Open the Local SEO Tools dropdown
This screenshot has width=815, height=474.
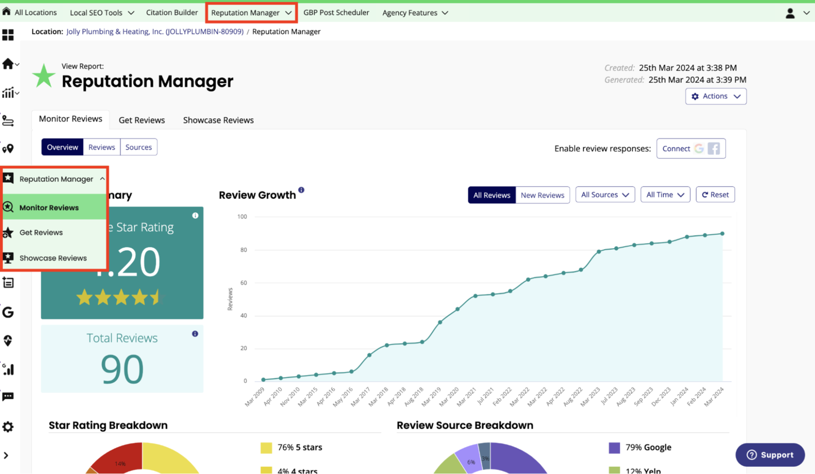tap(102, 13)
